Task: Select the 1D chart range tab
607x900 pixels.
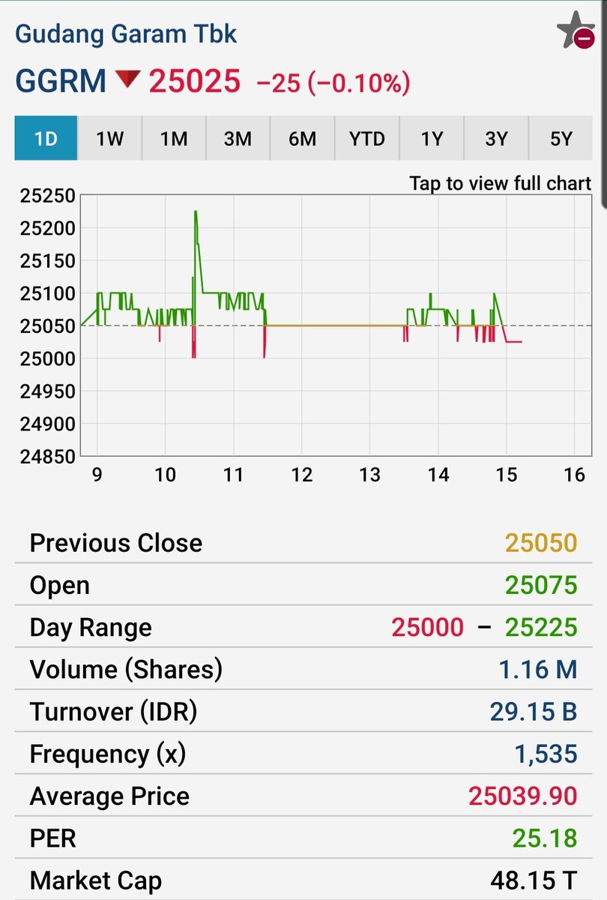Action: click(46, 139)
